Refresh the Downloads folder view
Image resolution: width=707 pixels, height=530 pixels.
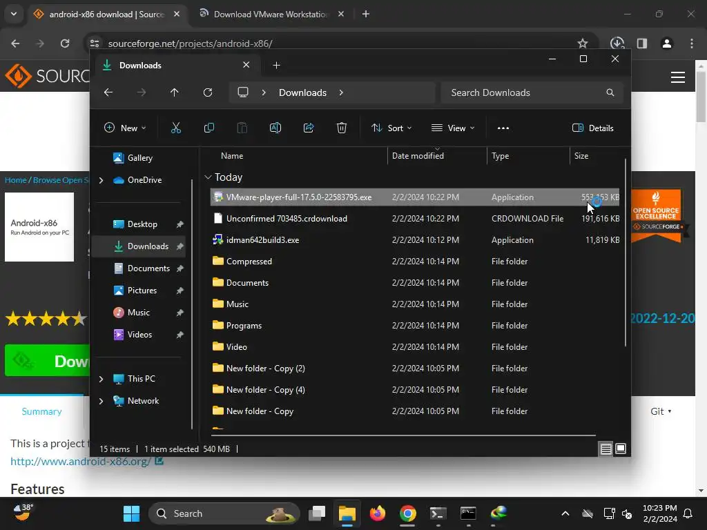(x=208, y=92)
